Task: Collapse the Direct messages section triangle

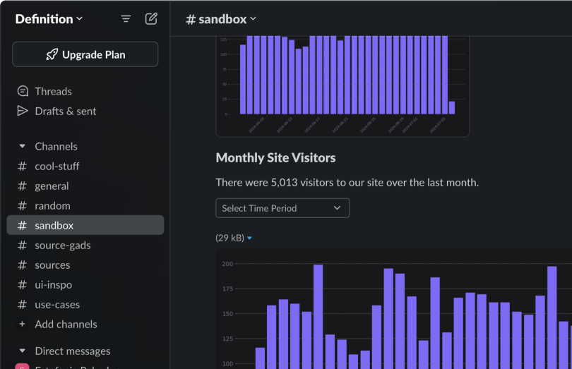Action: pyautogui.click(x=23, y=351)
